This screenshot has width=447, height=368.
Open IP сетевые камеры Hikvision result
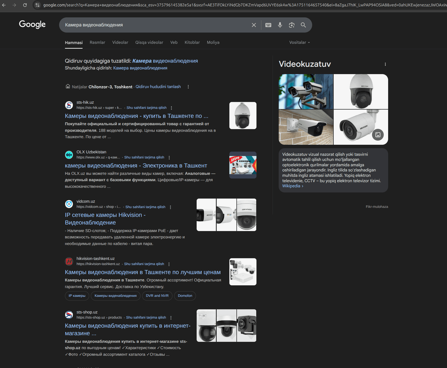105,219
